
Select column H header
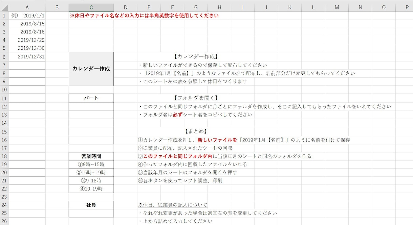pyautogui.click(x=219, y=7)
